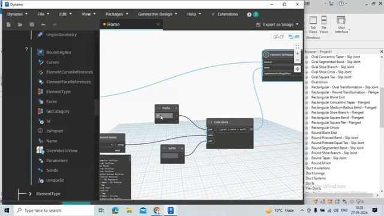Image resolution: width=384 pixels, height=216 pixels.
Task: Expand Rectangular Union in the Project Browser
Action: (x=307, y=128)
